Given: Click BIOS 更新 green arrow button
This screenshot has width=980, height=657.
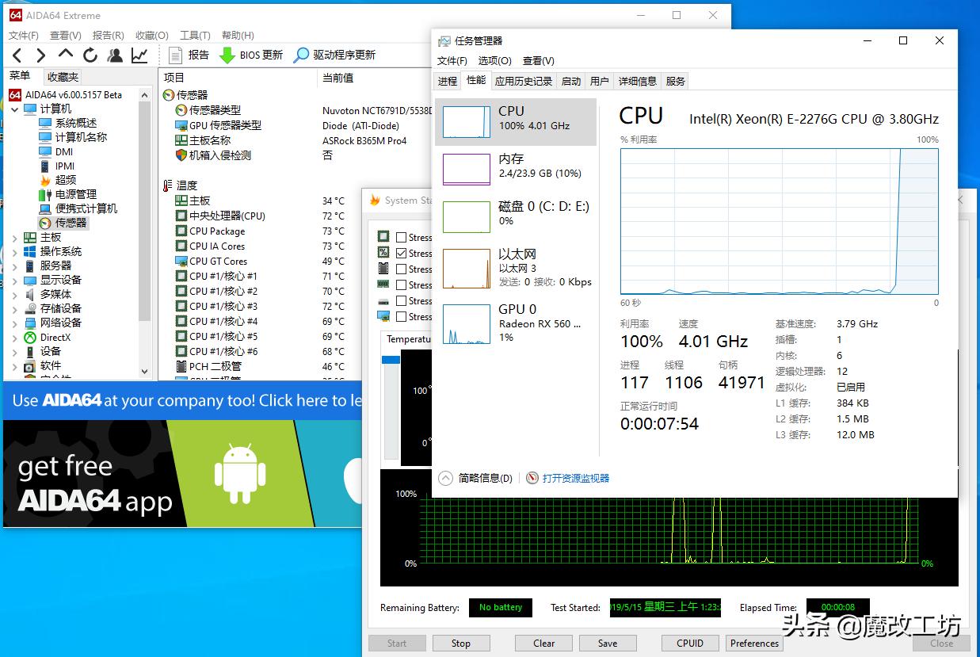Looking at the screenshot, I should point(251,55).
